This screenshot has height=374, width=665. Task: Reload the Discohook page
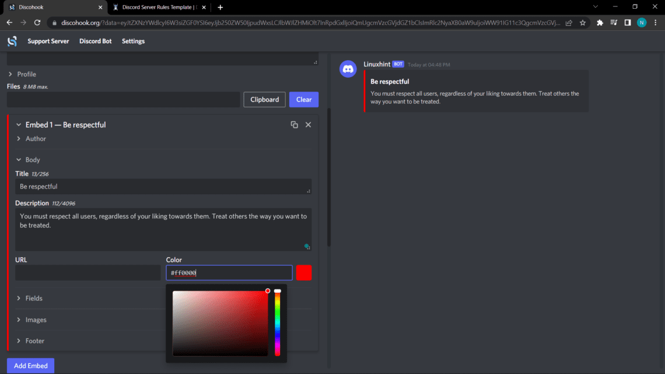tap(37, 23)
